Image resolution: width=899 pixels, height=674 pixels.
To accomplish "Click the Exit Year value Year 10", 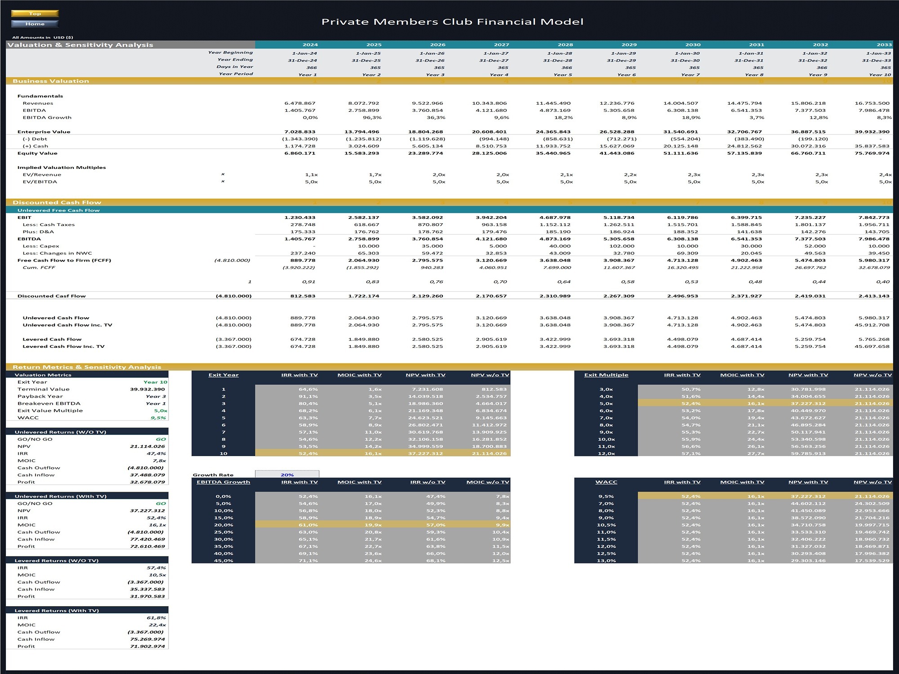I will 155,382.
